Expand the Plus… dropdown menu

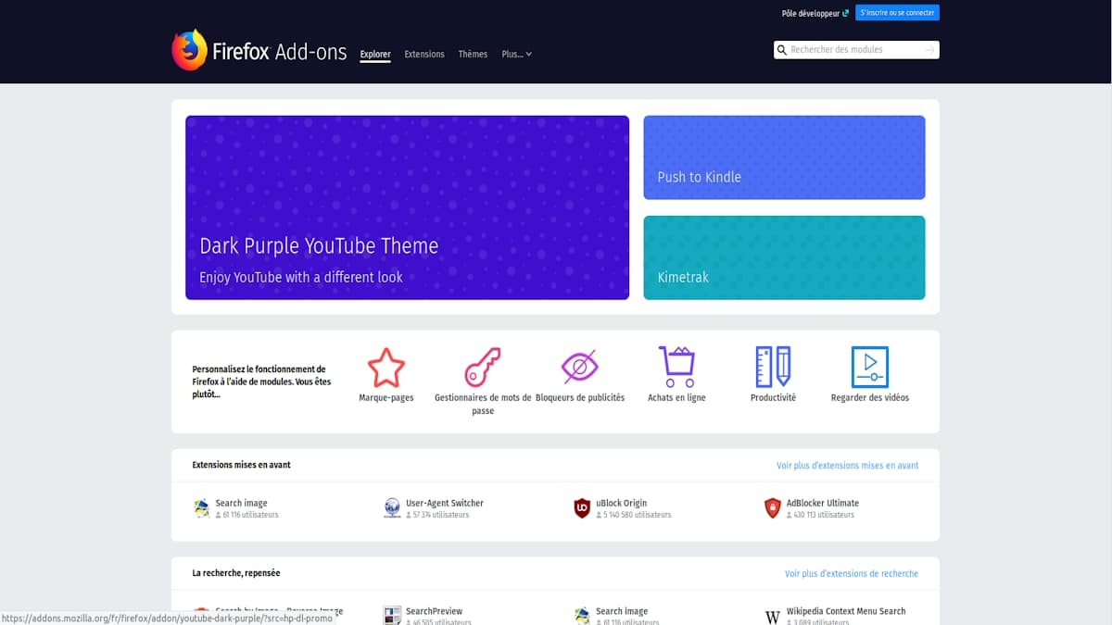(x=516, y=55)
